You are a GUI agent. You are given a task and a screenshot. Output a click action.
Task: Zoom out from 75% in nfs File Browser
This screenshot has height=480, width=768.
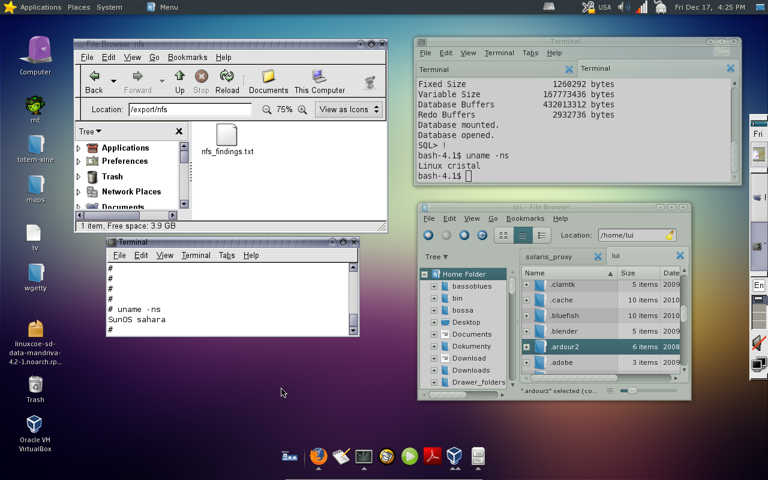click(x=267, y=109)
